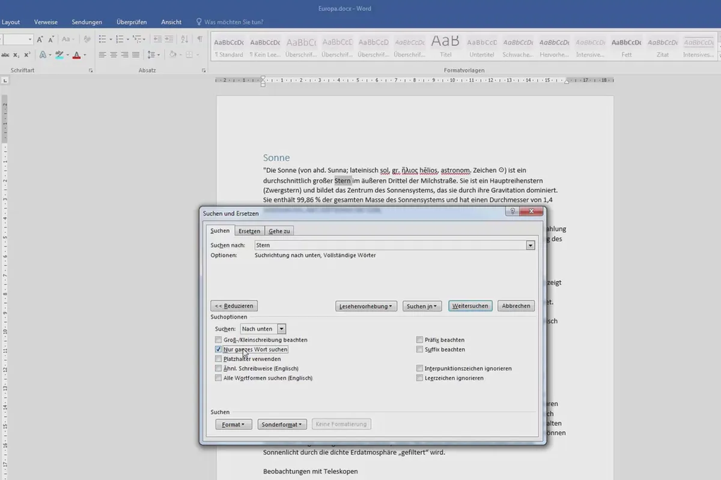Screen dimensions: 721x480
Task: Open the font color dropdown arrow
Action: pyautogui.click(x=85, y=55)
